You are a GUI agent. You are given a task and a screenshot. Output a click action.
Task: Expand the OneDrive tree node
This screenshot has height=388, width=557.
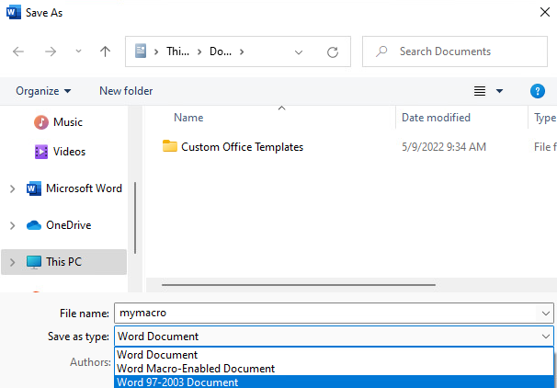coord(12,225)
